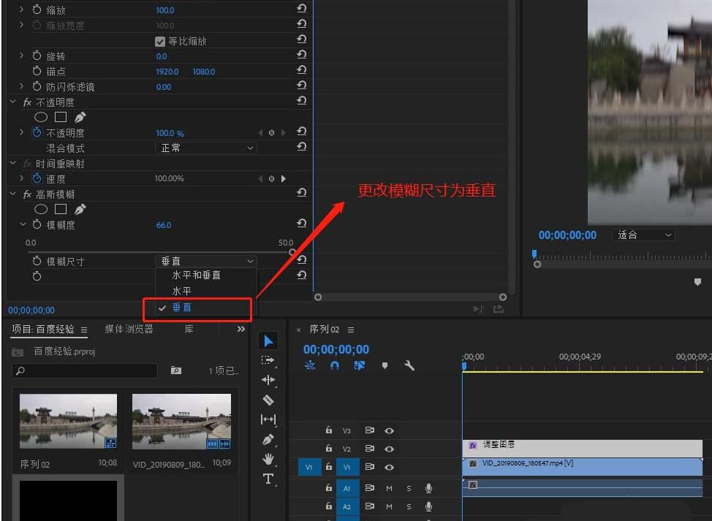Add a marker using the marker icon
Viewport: 712px width, 521px height.
[385, 365]
